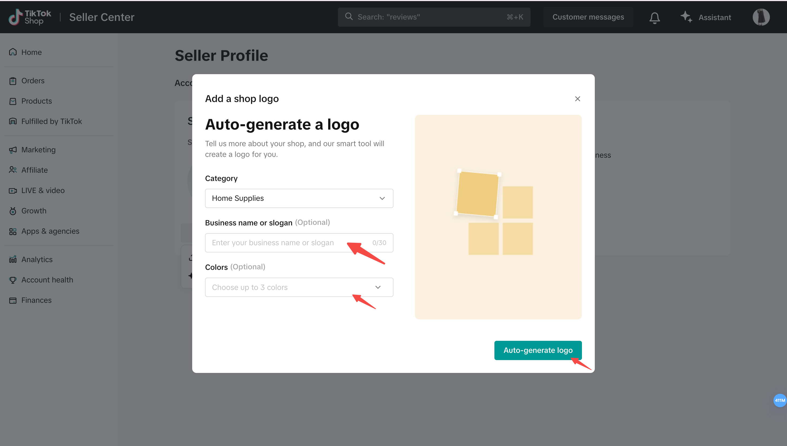Click the TikTok Shop logo

click(30, 17)
